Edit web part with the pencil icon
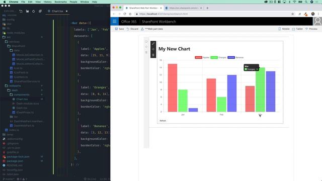The width and height of the screenshot is (322, 181). click(153, 44)
